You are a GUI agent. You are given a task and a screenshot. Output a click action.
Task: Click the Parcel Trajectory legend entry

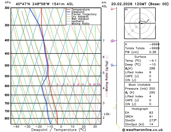(x=84, y=14)
